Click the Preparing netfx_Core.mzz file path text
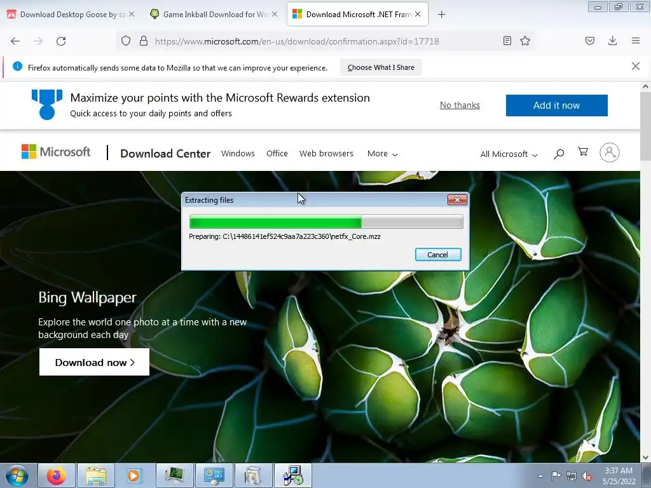Viewport: 651px width, 488px height. point(284,236)
